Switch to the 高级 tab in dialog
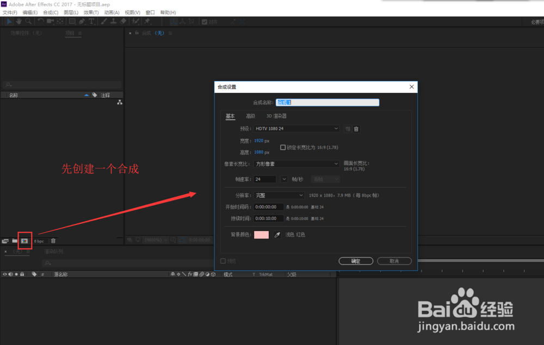Image resolution: width=544 pixels, height=345 pixels. [x=250, y=116]
